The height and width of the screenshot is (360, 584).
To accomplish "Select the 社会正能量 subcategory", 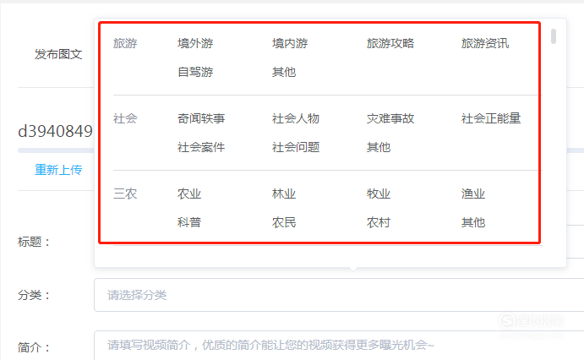I will coord(491,119).
